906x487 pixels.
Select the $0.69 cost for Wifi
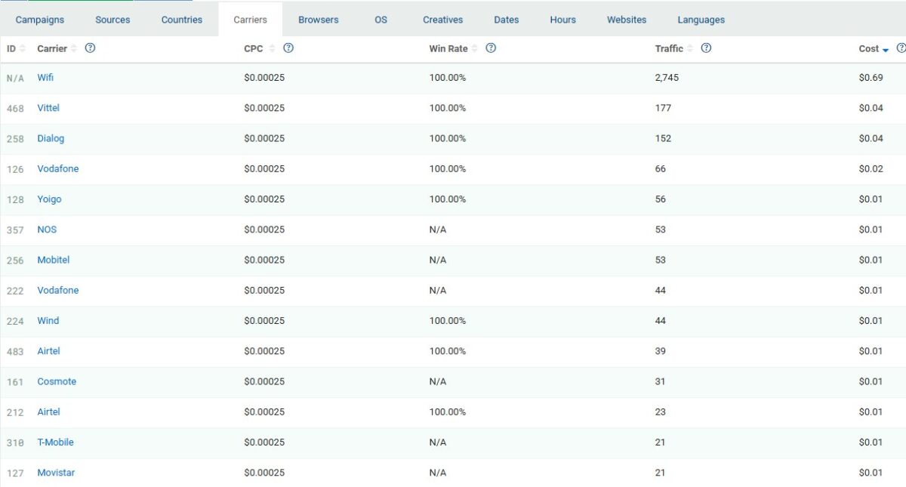[x=871, y=78]
